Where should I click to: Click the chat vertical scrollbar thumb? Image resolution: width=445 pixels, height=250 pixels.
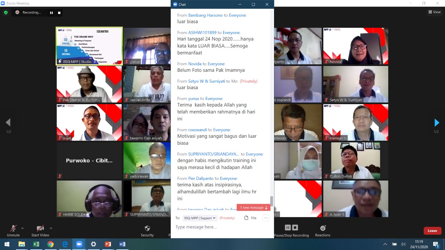(272, 201)
